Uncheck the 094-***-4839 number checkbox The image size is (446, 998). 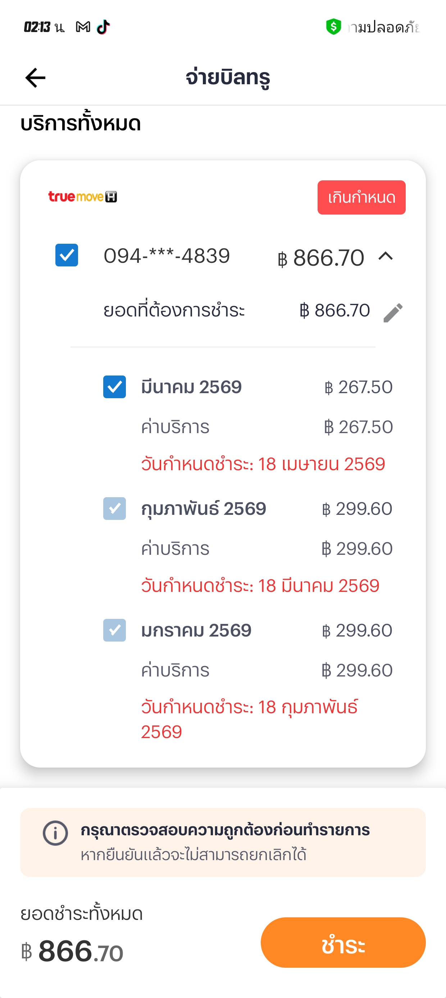[67, 255]
